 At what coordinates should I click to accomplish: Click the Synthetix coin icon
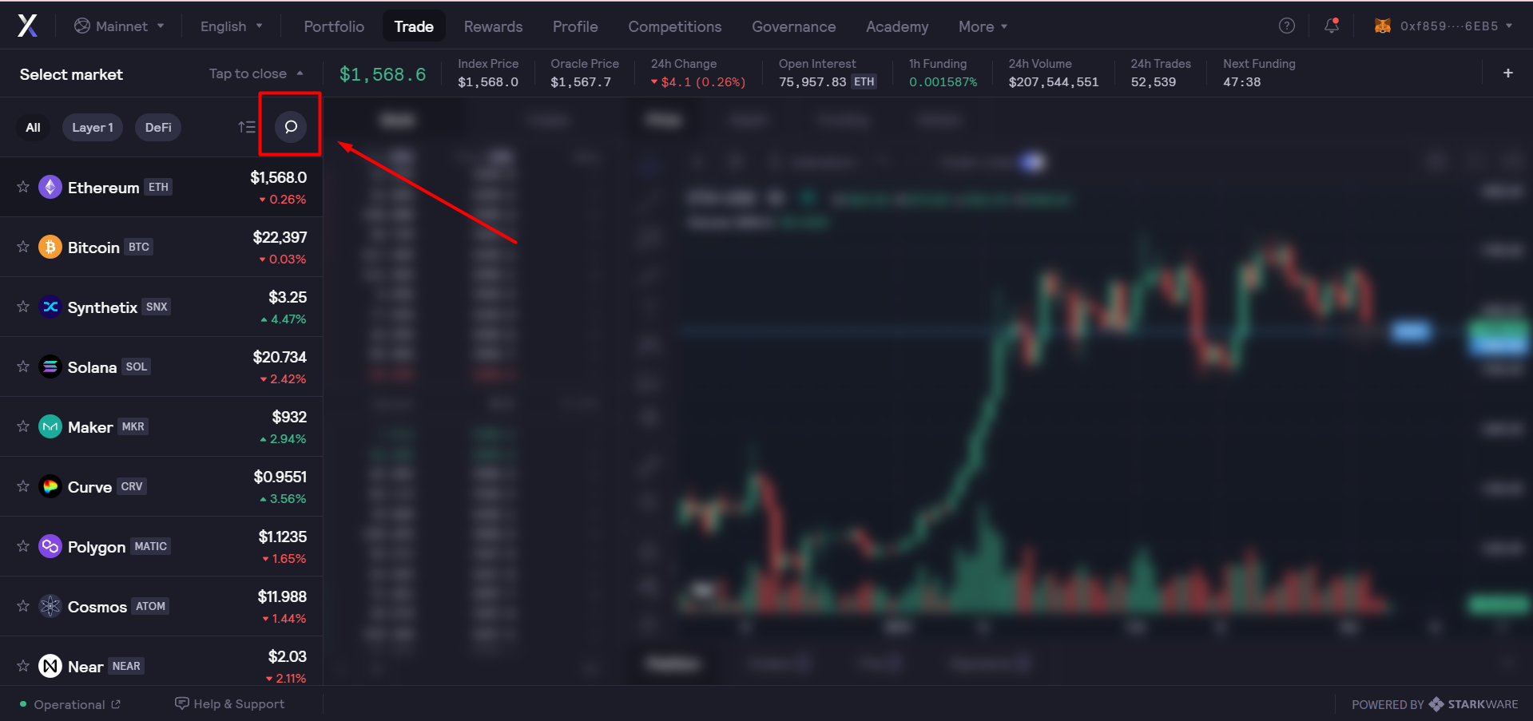coord(50,307)
